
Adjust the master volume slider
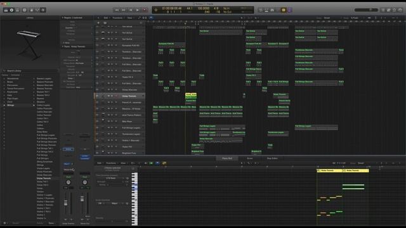point(366,10)
